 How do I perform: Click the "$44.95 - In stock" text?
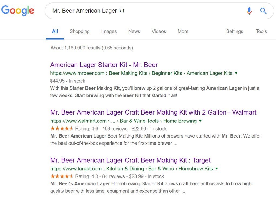point(68,81)
